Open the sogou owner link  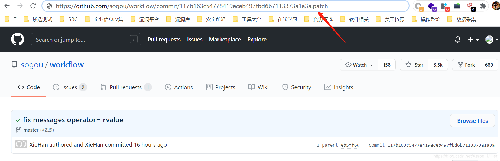tap(32, 65)
